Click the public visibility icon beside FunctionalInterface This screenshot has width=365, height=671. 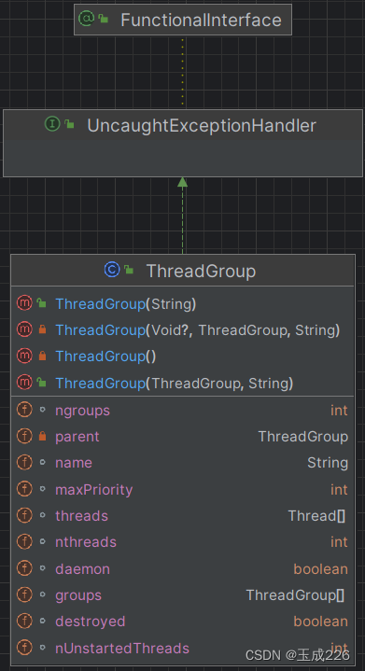pos(103,19)
